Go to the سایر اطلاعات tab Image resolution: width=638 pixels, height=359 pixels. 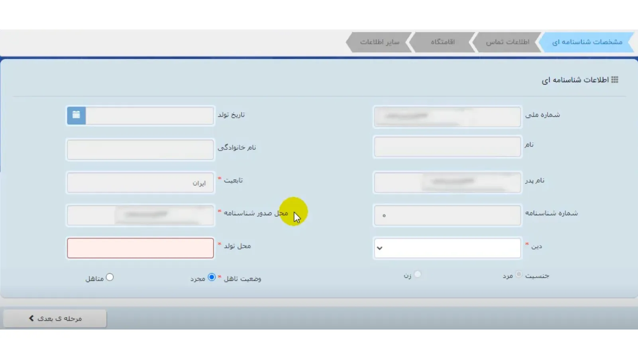coord(379,42)
